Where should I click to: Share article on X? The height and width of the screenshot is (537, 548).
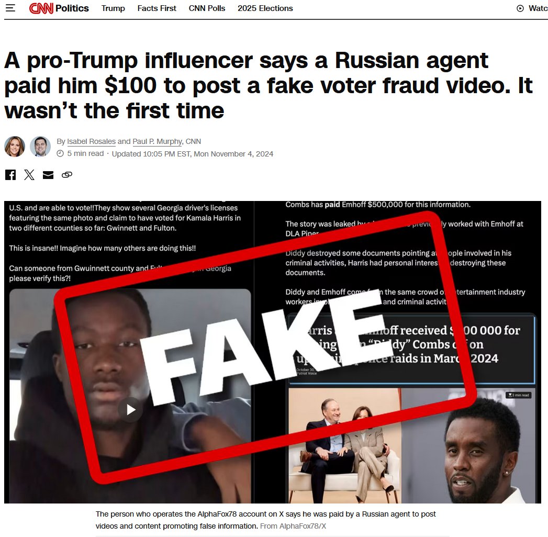(x=29, y=175)
